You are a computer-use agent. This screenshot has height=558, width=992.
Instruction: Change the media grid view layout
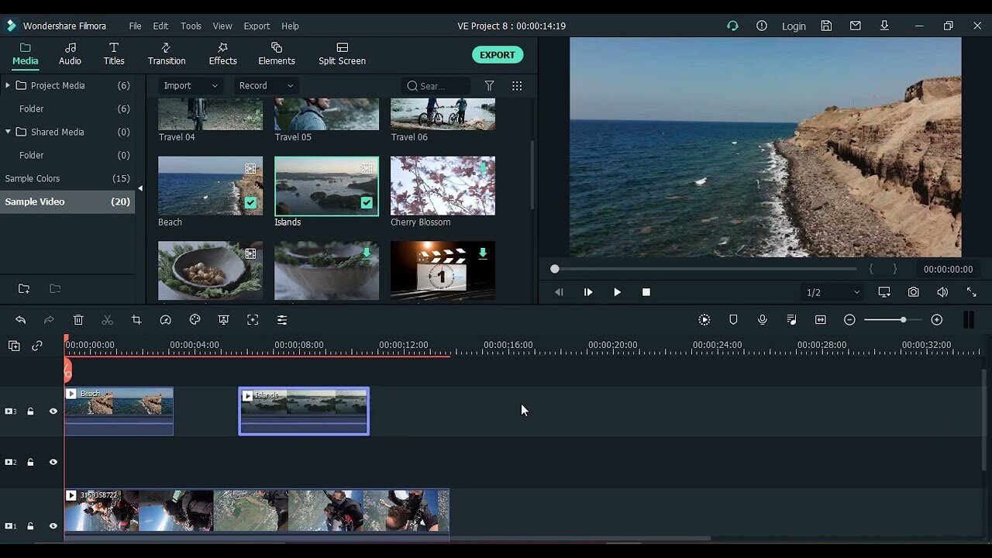517,86
